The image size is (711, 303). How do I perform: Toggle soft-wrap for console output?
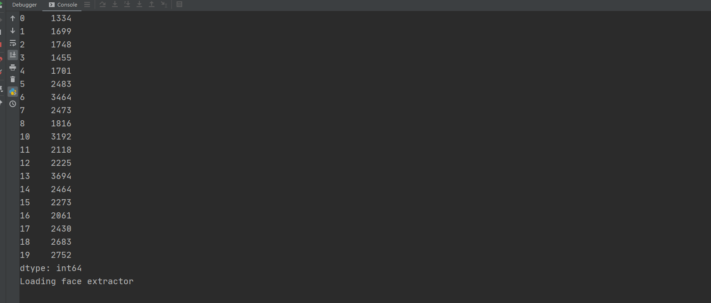pyautogui.click(x=13, y=43)
